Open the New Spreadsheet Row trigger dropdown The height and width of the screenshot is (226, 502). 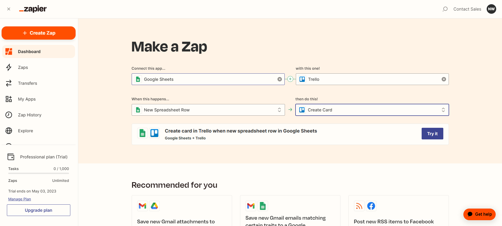208,110
